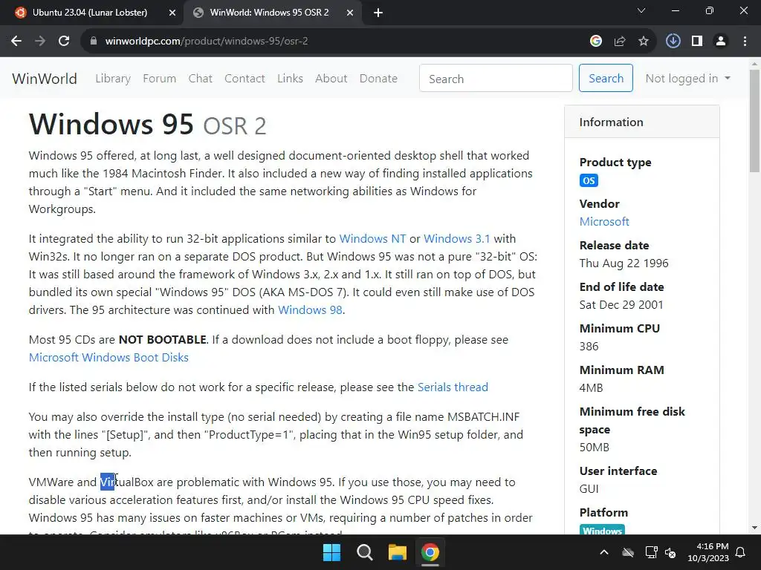Open the notifications bell icon
This screenshot has height=570, width=761.
[741, 552]
